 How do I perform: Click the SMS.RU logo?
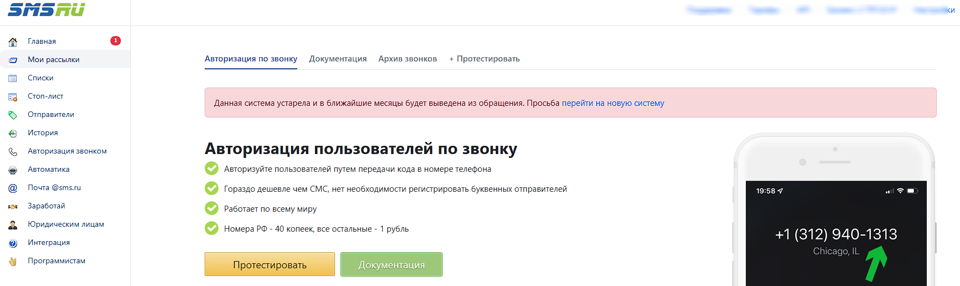tap(46, 9)
